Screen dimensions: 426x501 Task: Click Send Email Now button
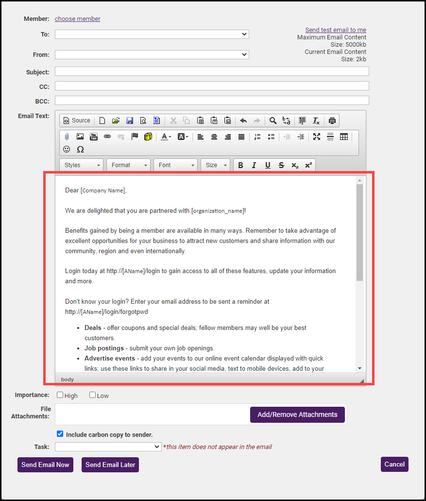click(x=45, y=465)
